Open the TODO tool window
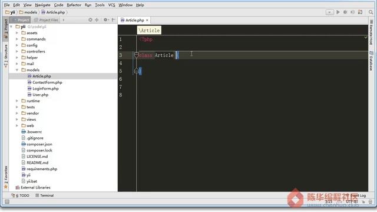 pos(21,196)
